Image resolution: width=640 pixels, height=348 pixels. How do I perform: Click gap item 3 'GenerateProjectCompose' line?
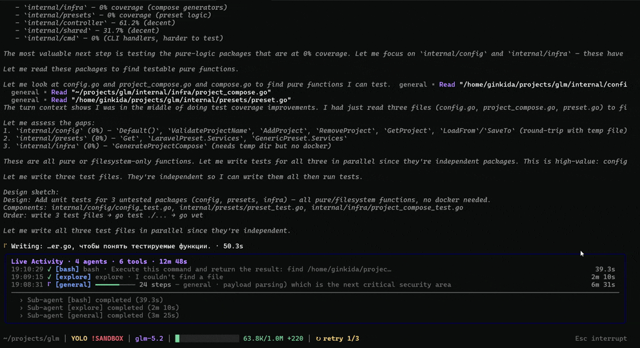(x=167, y=146)
